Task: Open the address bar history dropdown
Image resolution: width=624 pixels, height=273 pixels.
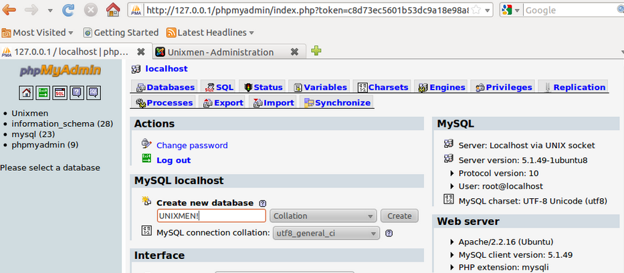Action: [487, 10]
